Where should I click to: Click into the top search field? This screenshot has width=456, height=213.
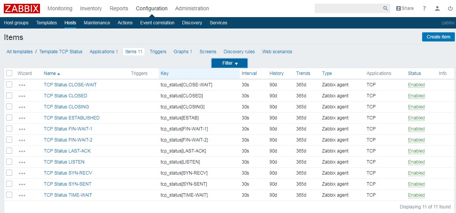[x=348, y=8]
